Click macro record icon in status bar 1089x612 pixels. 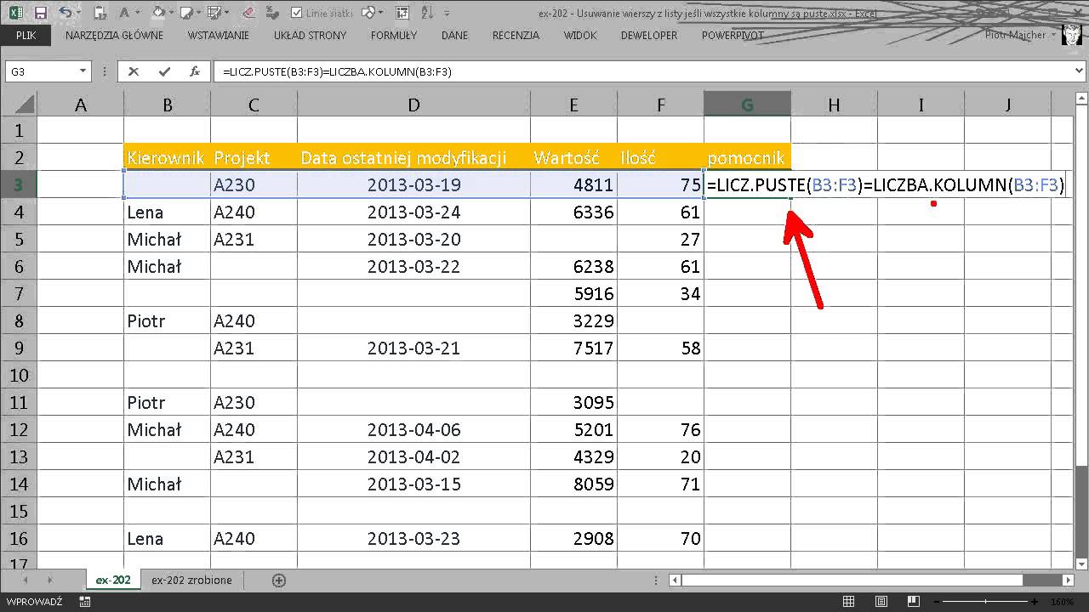point(84,602)
